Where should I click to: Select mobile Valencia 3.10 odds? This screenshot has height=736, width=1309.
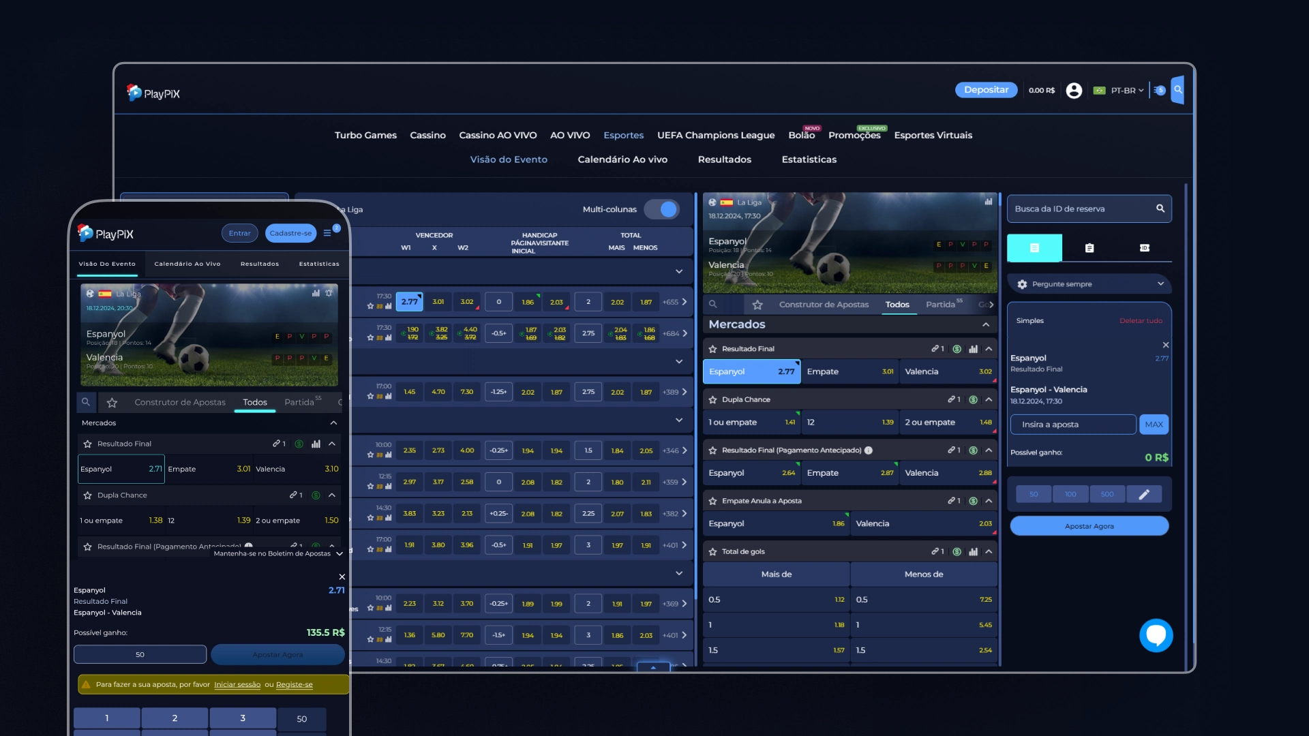click(x=297, y=469)
